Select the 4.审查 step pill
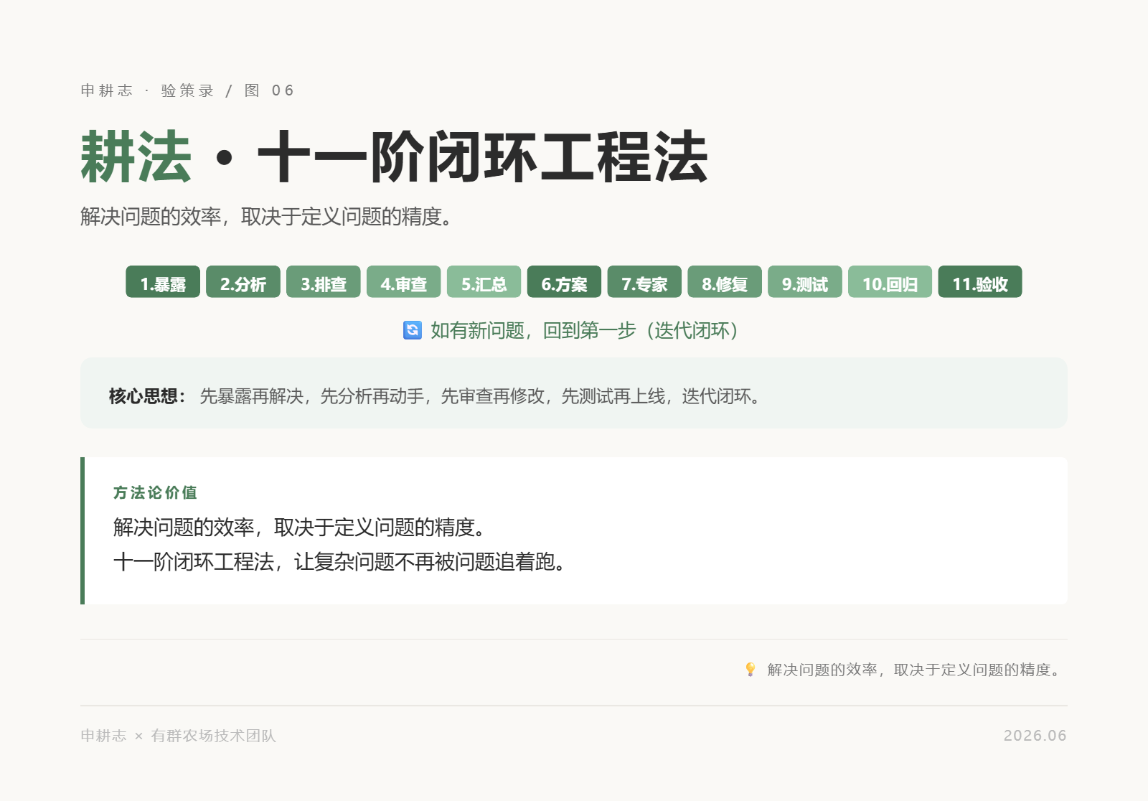Screen dimensions: 1148x801 pos(404,281)
